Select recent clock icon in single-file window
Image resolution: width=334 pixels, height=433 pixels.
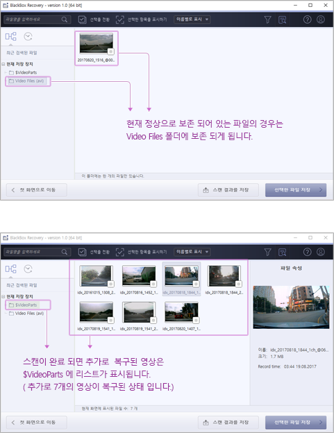[28, 37]
